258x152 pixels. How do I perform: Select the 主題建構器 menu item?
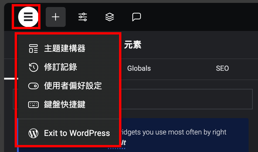[x=64, y=49]
